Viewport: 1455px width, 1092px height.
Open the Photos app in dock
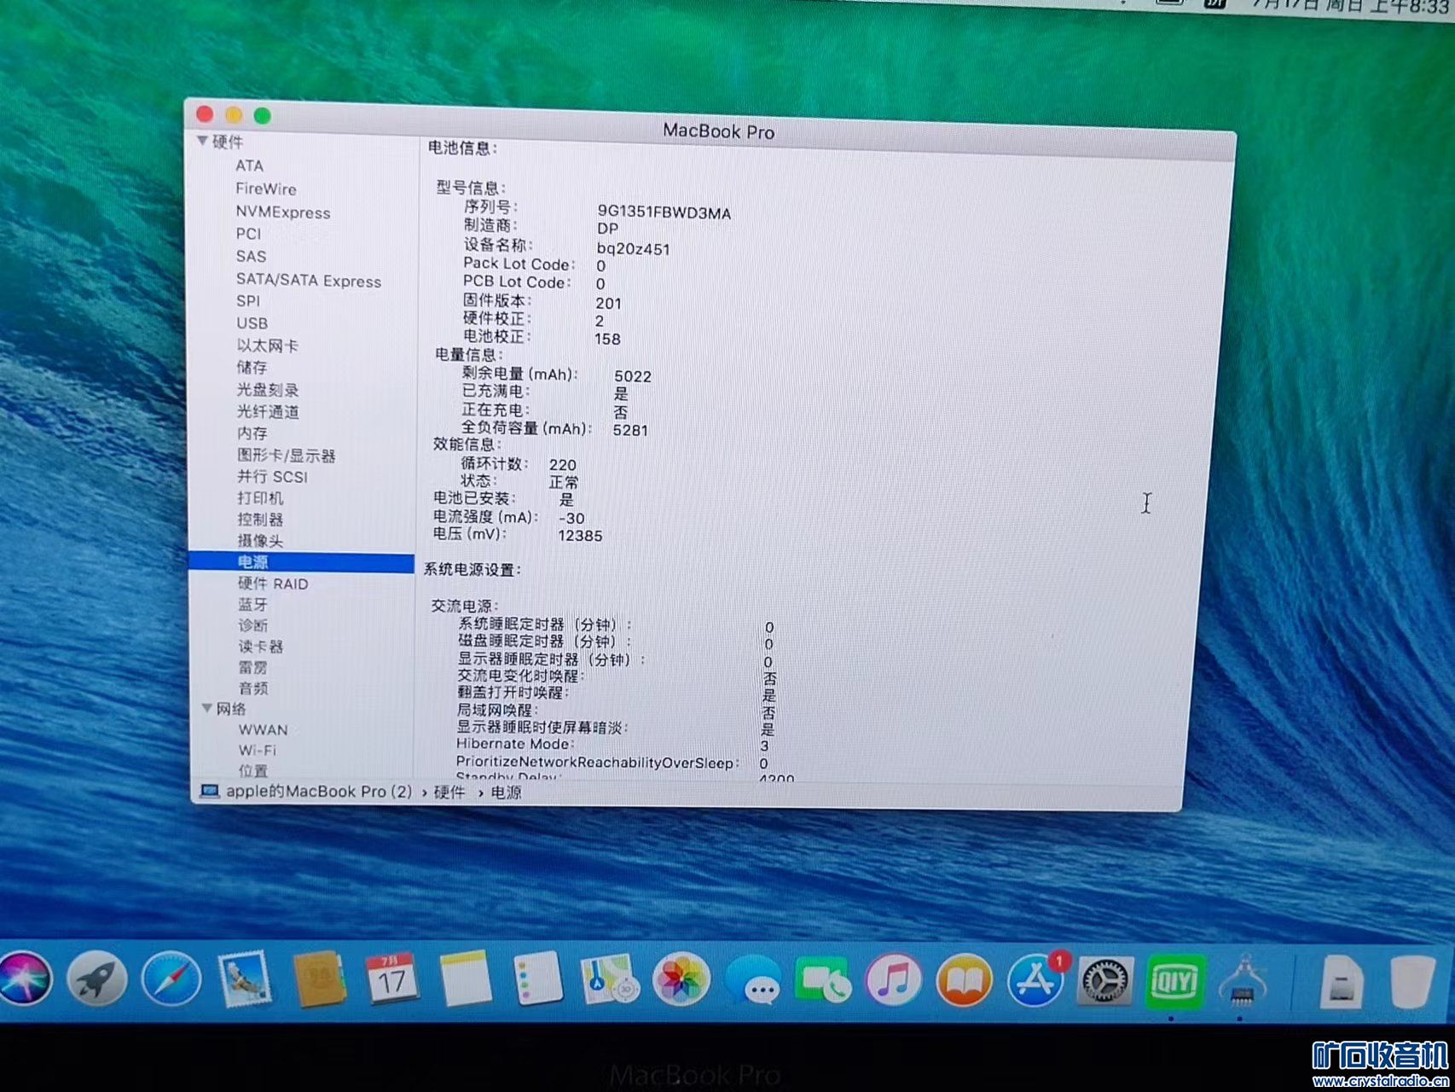pyautogui.click(x=681, y=979)
